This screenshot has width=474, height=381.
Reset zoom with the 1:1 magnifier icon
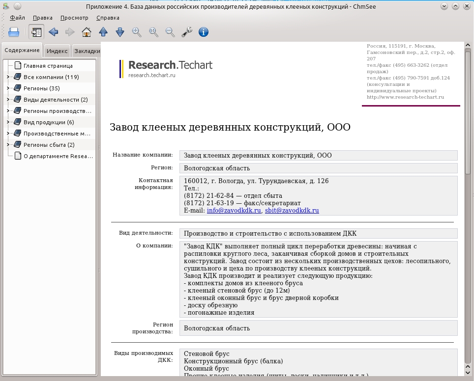click(x=153, y=32)
